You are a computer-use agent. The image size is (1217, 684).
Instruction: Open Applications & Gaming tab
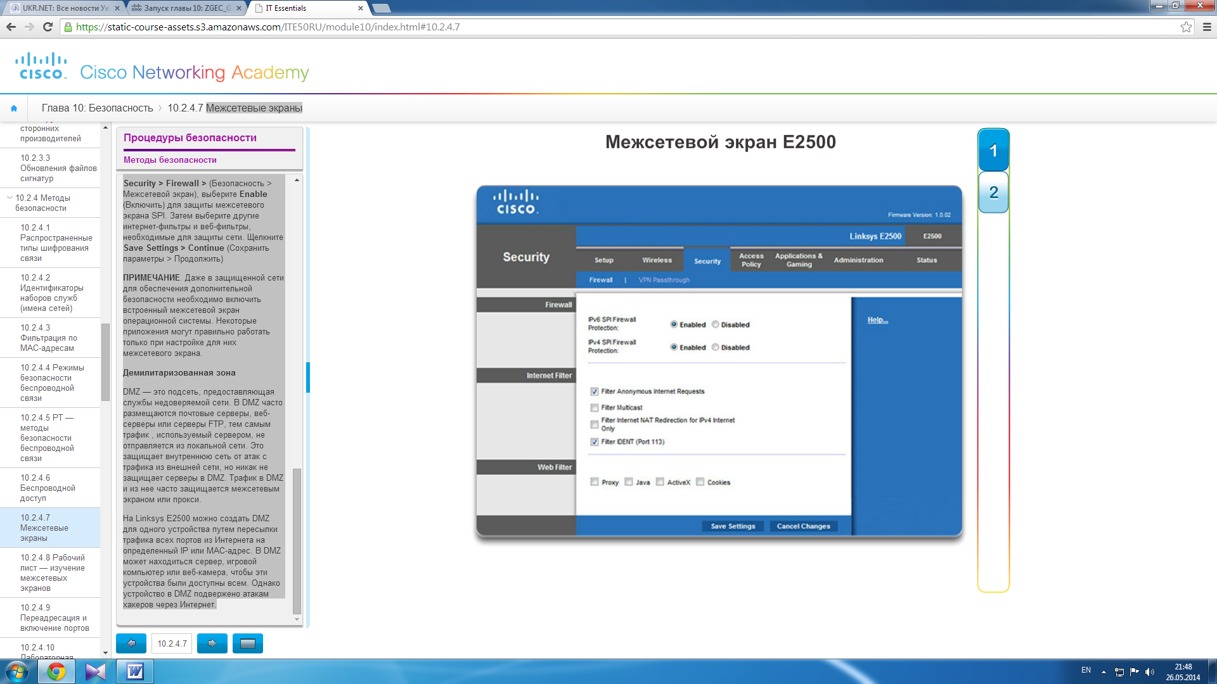[799, 260]
